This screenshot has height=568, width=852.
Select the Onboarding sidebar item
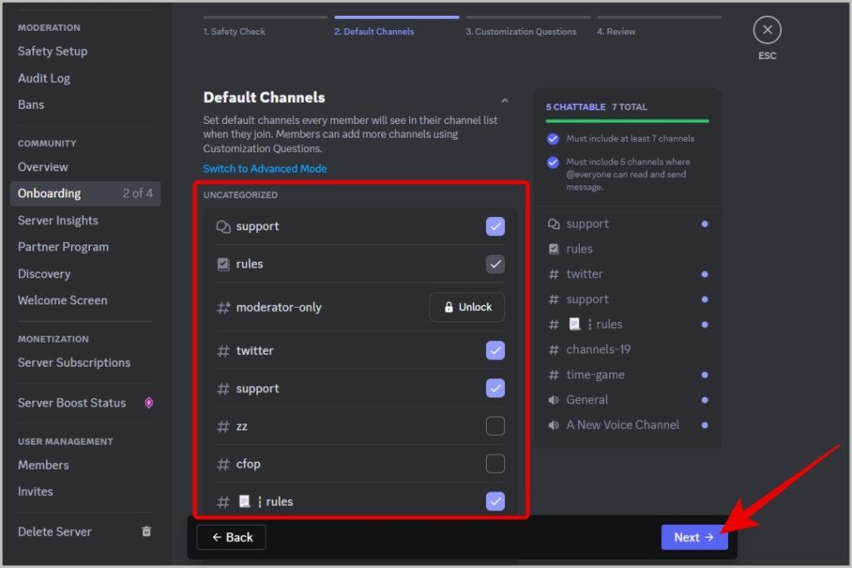pyautogui.click(x=85, y=193)
